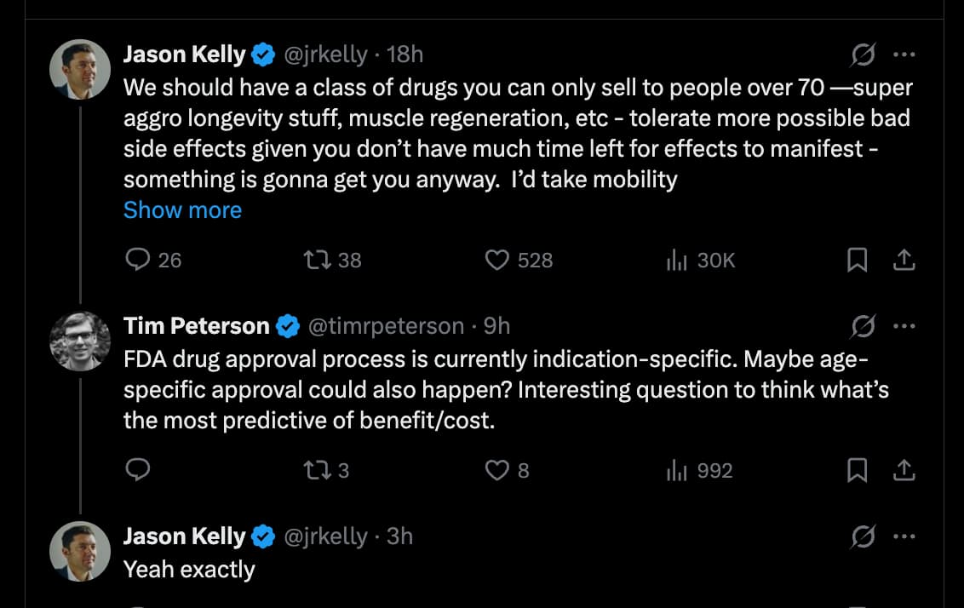Viewport: 964px width, 608px height.
Task: Reply to Jason Kelly's first tweet
Action: pos(138,260)
